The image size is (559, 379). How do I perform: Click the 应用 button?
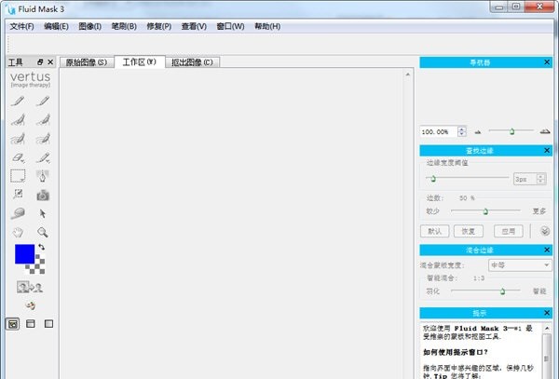coord(509,231)
